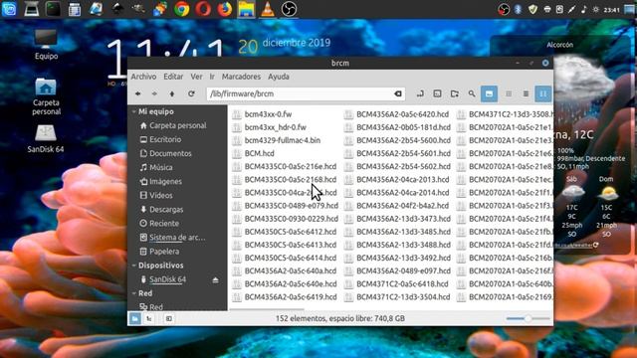Switch to compact view mode
637x358 pixels.
pyautogui.click(x=542, y=93)
